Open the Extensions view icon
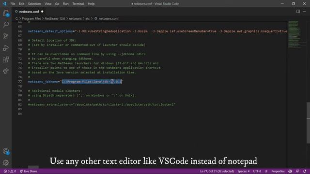This screenshot has height=174, width=310. tap(6, 59)
